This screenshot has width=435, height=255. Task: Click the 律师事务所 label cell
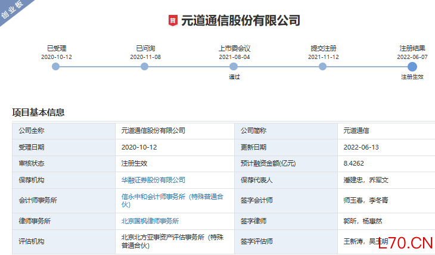64,221
